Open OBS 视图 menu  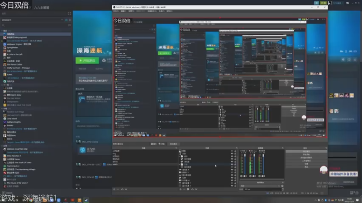pos(131,11)
